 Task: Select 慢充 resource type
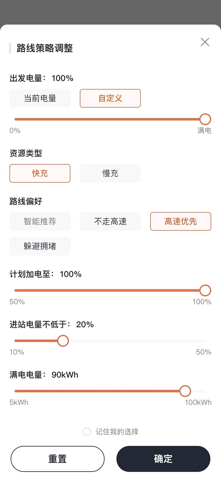click(110, 173)
